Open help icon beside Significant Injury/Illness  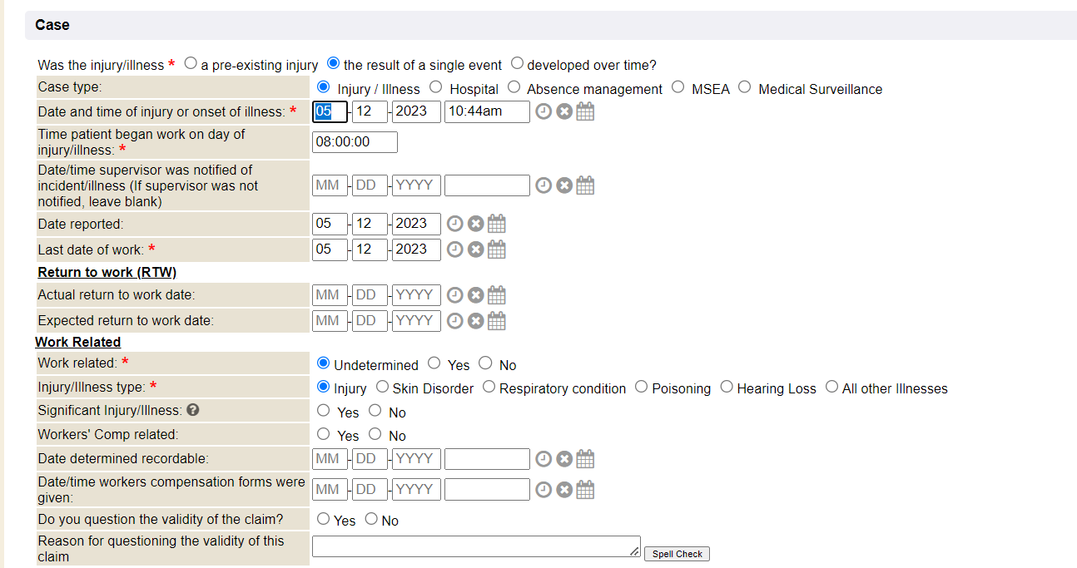(193, 410)
